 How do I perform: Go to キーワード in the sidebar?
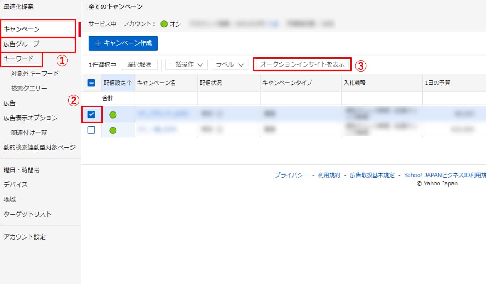pos(19,59)
